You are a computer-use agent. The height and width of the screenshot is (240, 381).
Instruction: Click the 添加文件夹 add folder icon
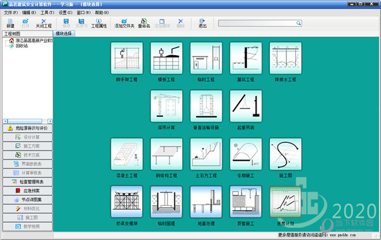coord(124,23)
